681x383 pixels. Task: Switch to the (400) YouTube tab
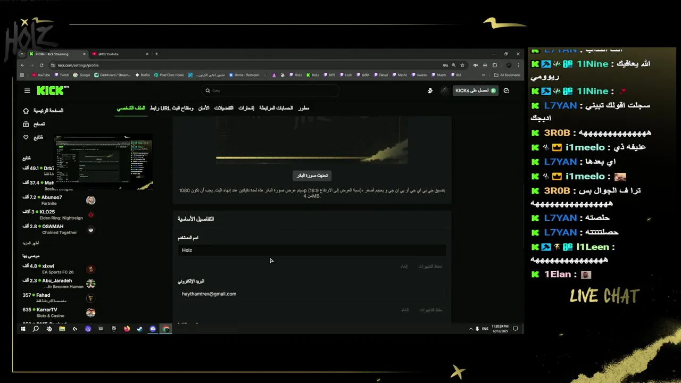click(x=120, y=54)
